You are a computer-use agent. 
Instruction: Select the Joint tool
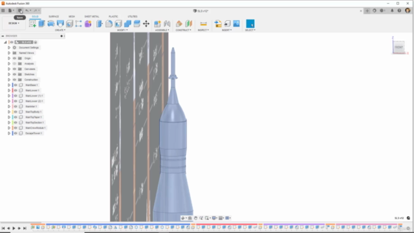tap(167, 23)
